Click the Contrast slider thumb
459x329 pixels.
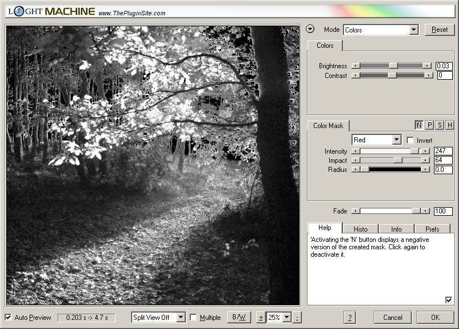392,76
